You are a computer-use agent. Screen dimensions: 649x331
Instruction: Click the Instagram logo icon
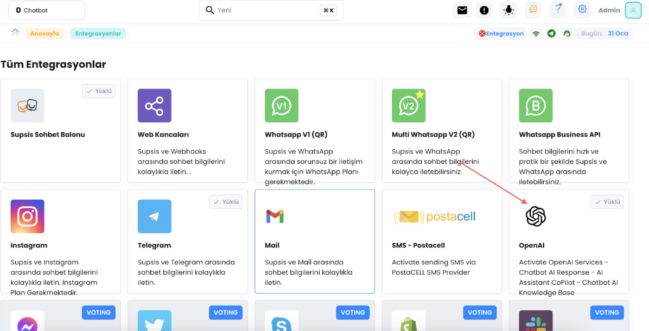coord(27,217)
